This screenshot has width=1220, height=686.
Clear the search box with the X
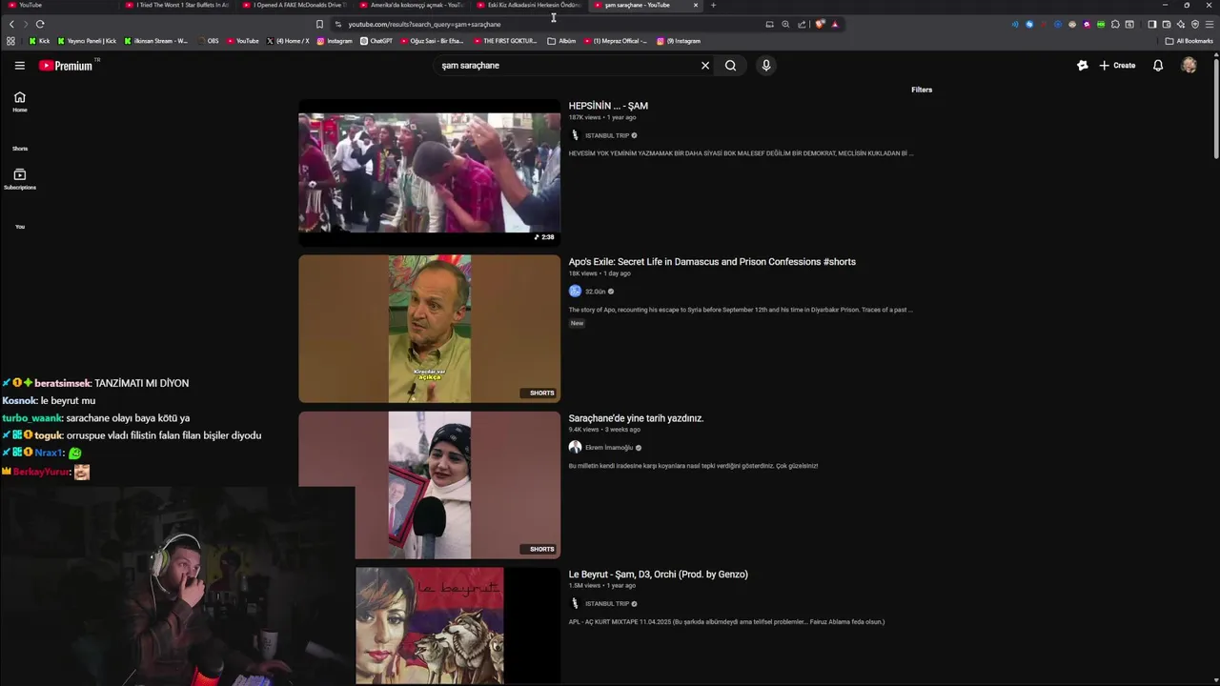(705, 66)
